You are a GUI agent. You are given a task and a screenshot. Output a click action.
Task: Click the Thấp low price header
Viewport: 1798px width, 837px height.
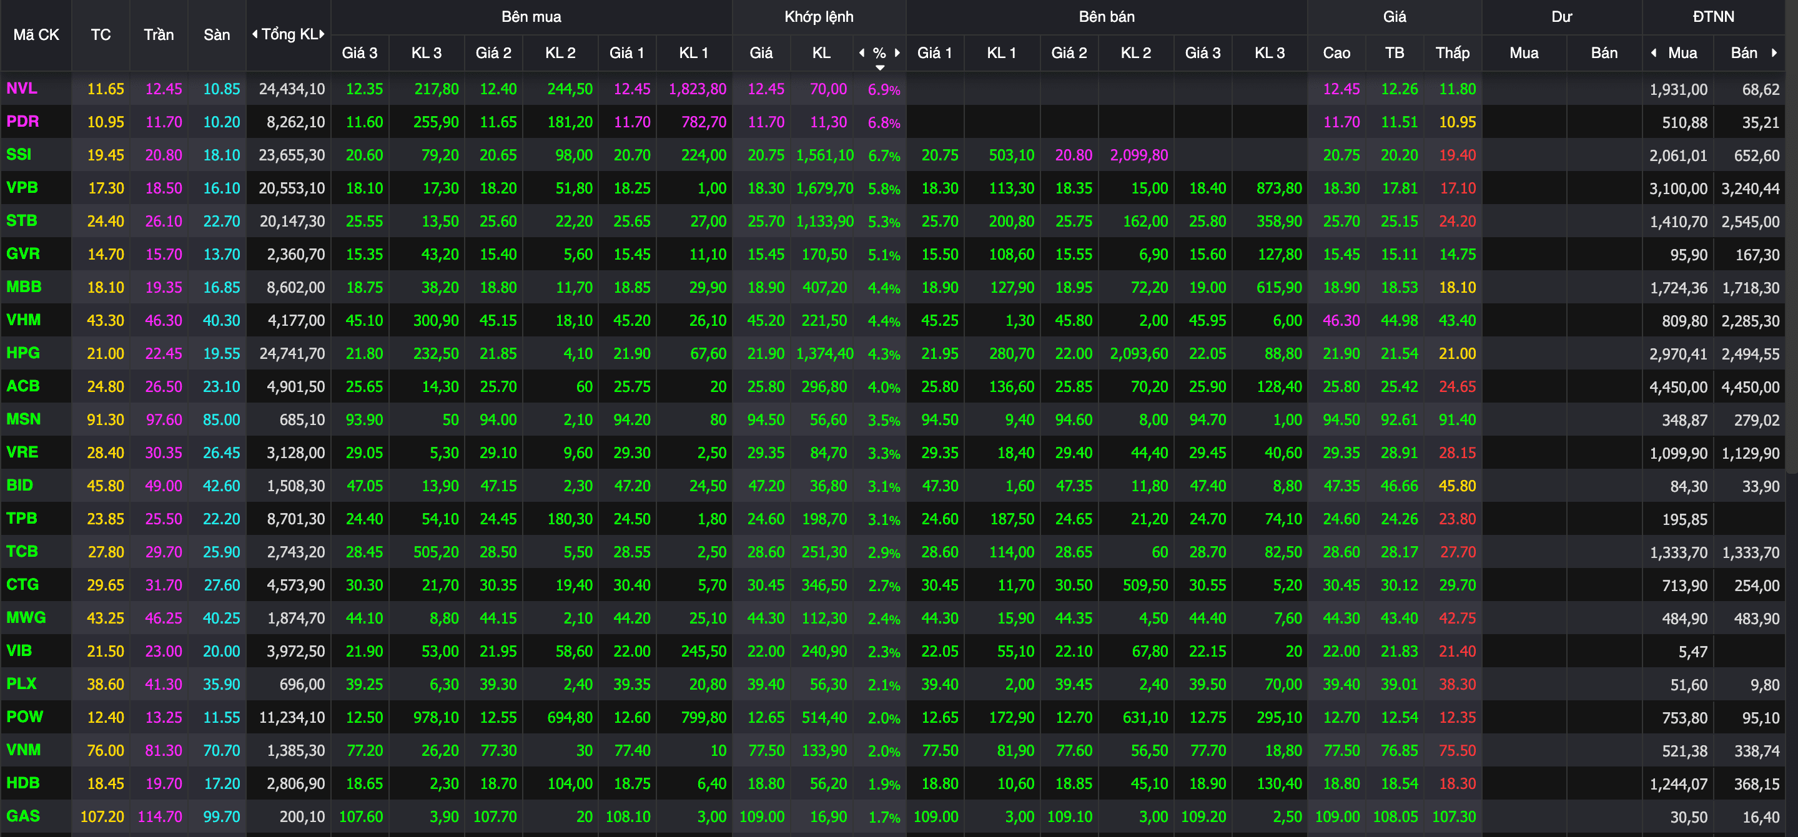click(x=1453, y=53)
